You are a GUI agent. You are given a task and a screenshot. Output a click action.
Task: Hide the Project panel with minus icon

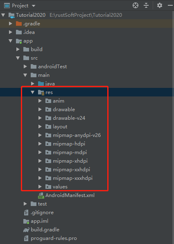coord(171,5)
